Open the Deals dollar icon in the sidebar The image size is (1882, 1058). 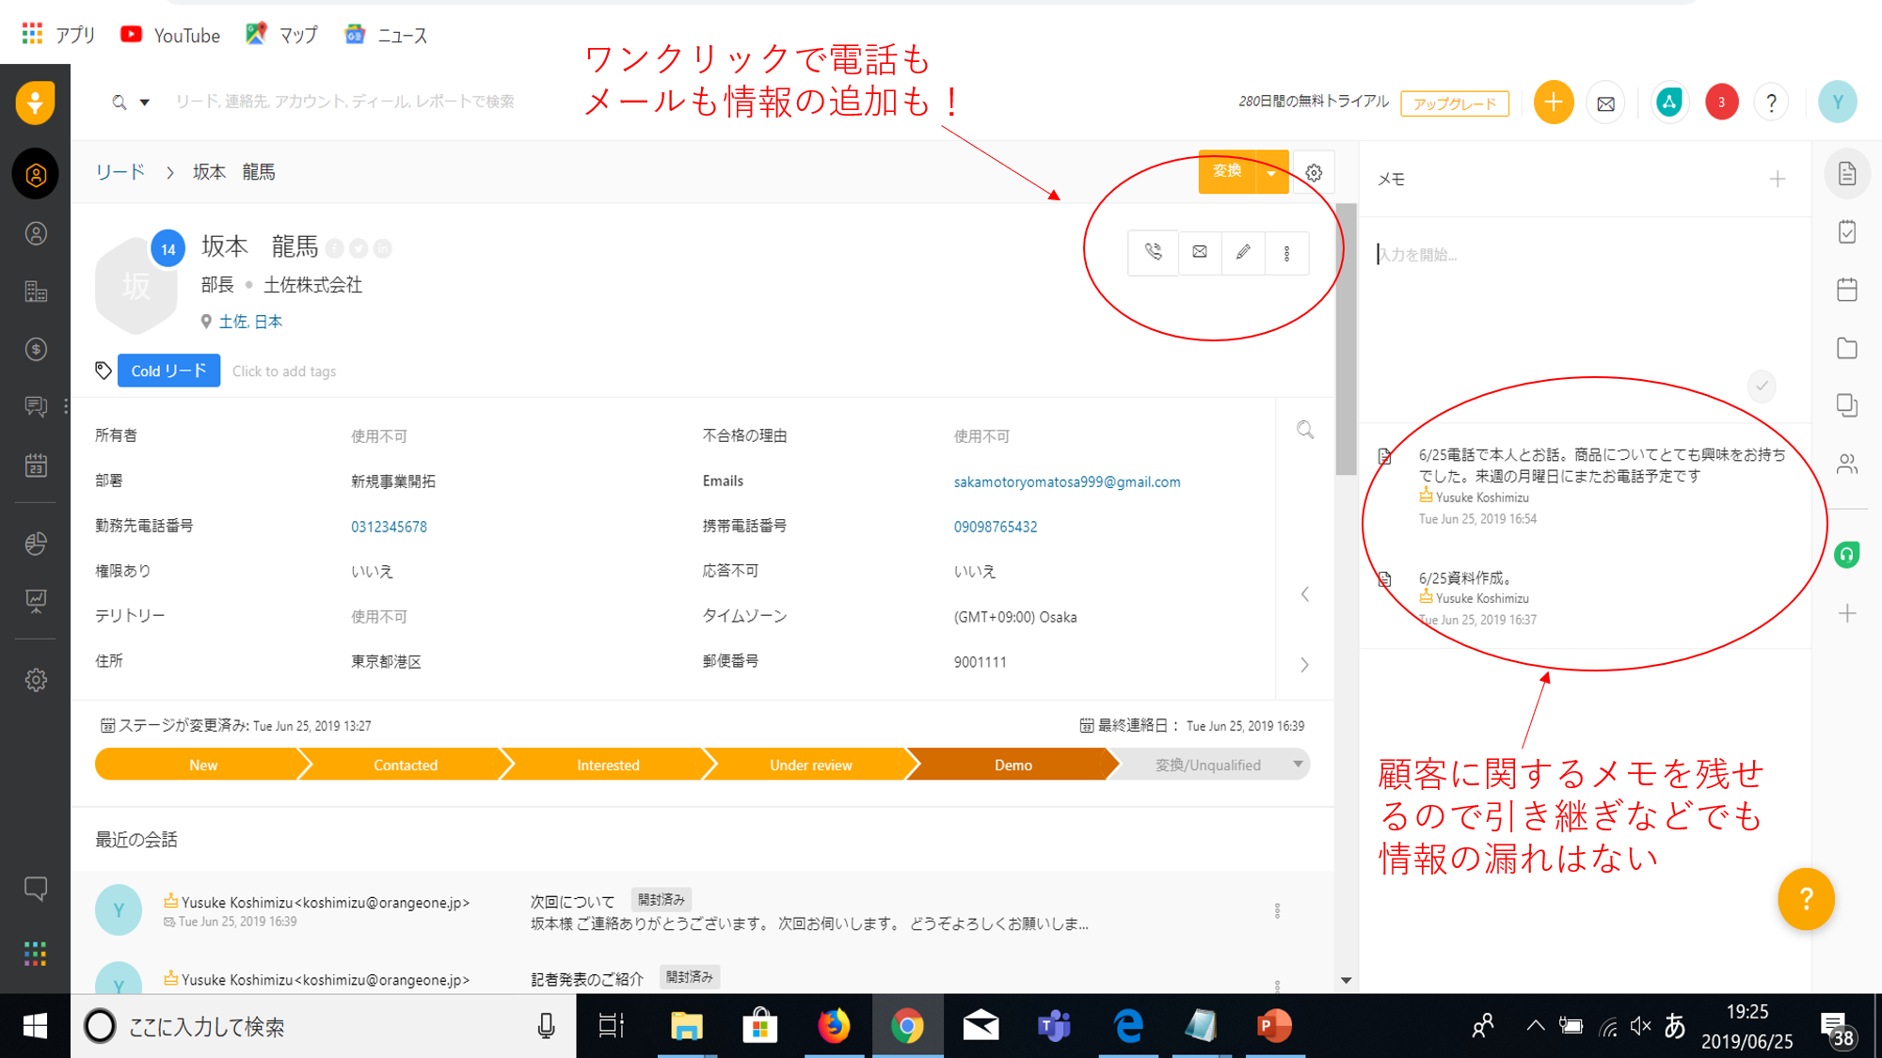[x=36, y=350]
